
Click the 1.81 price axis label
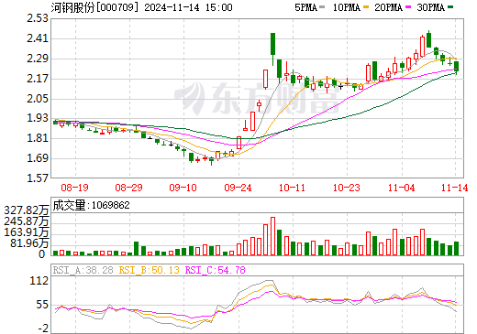(38, 138)
